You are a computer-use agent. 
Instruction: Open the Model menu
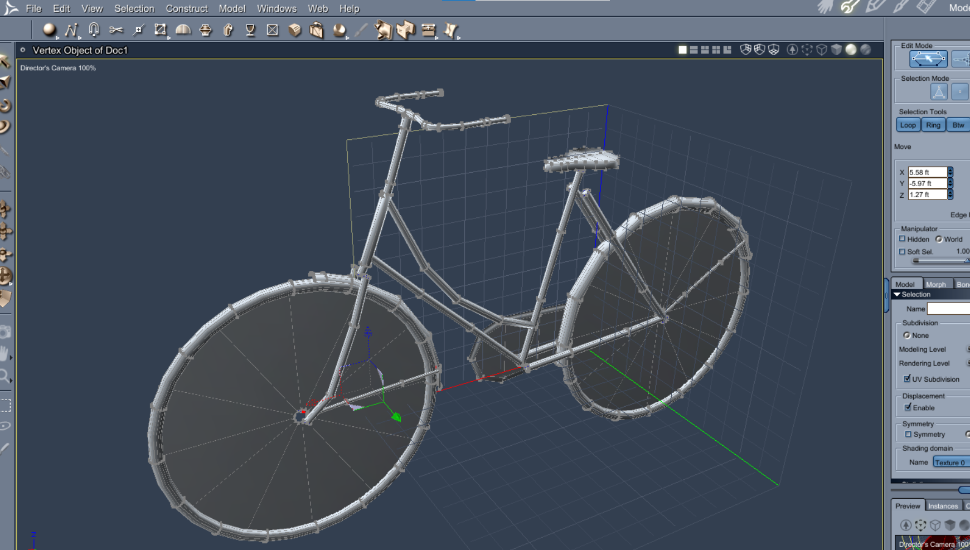(x=232, y=8)
